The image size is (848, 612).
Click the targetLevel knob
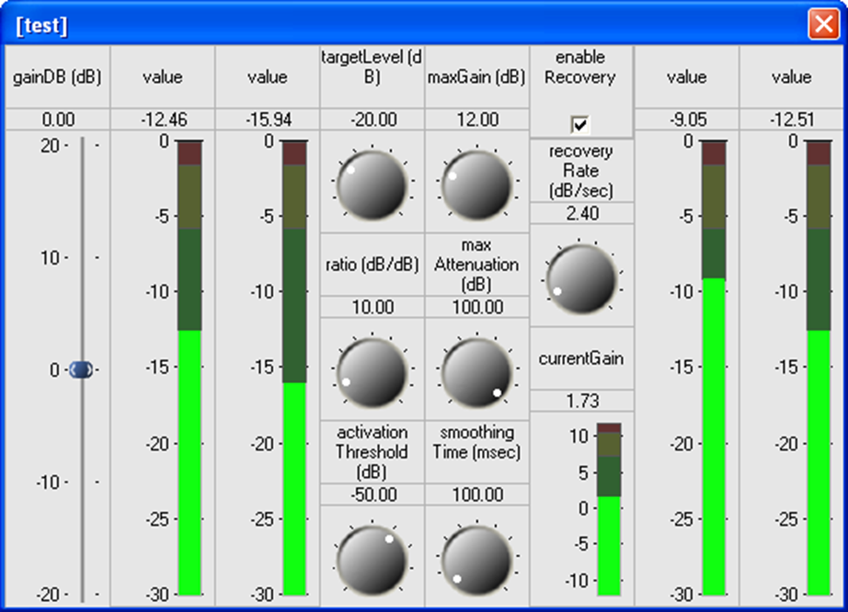(x=372, y=182)
